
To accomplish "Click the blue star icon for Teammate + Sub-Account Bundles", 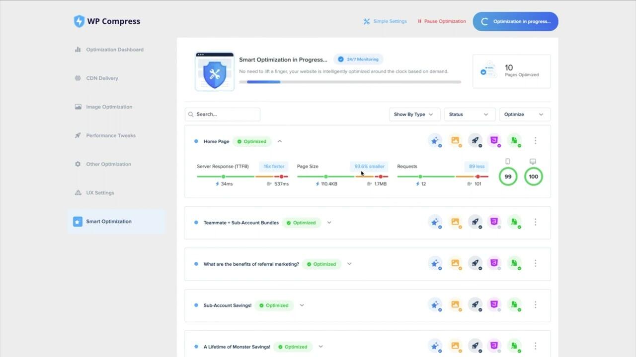I will click(x=435, y=222).
